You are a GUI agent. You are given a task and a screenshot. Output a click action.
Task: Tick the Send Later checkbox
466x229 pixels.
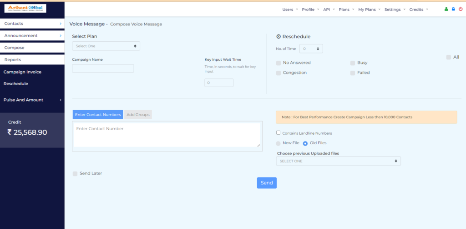point(75,174)
